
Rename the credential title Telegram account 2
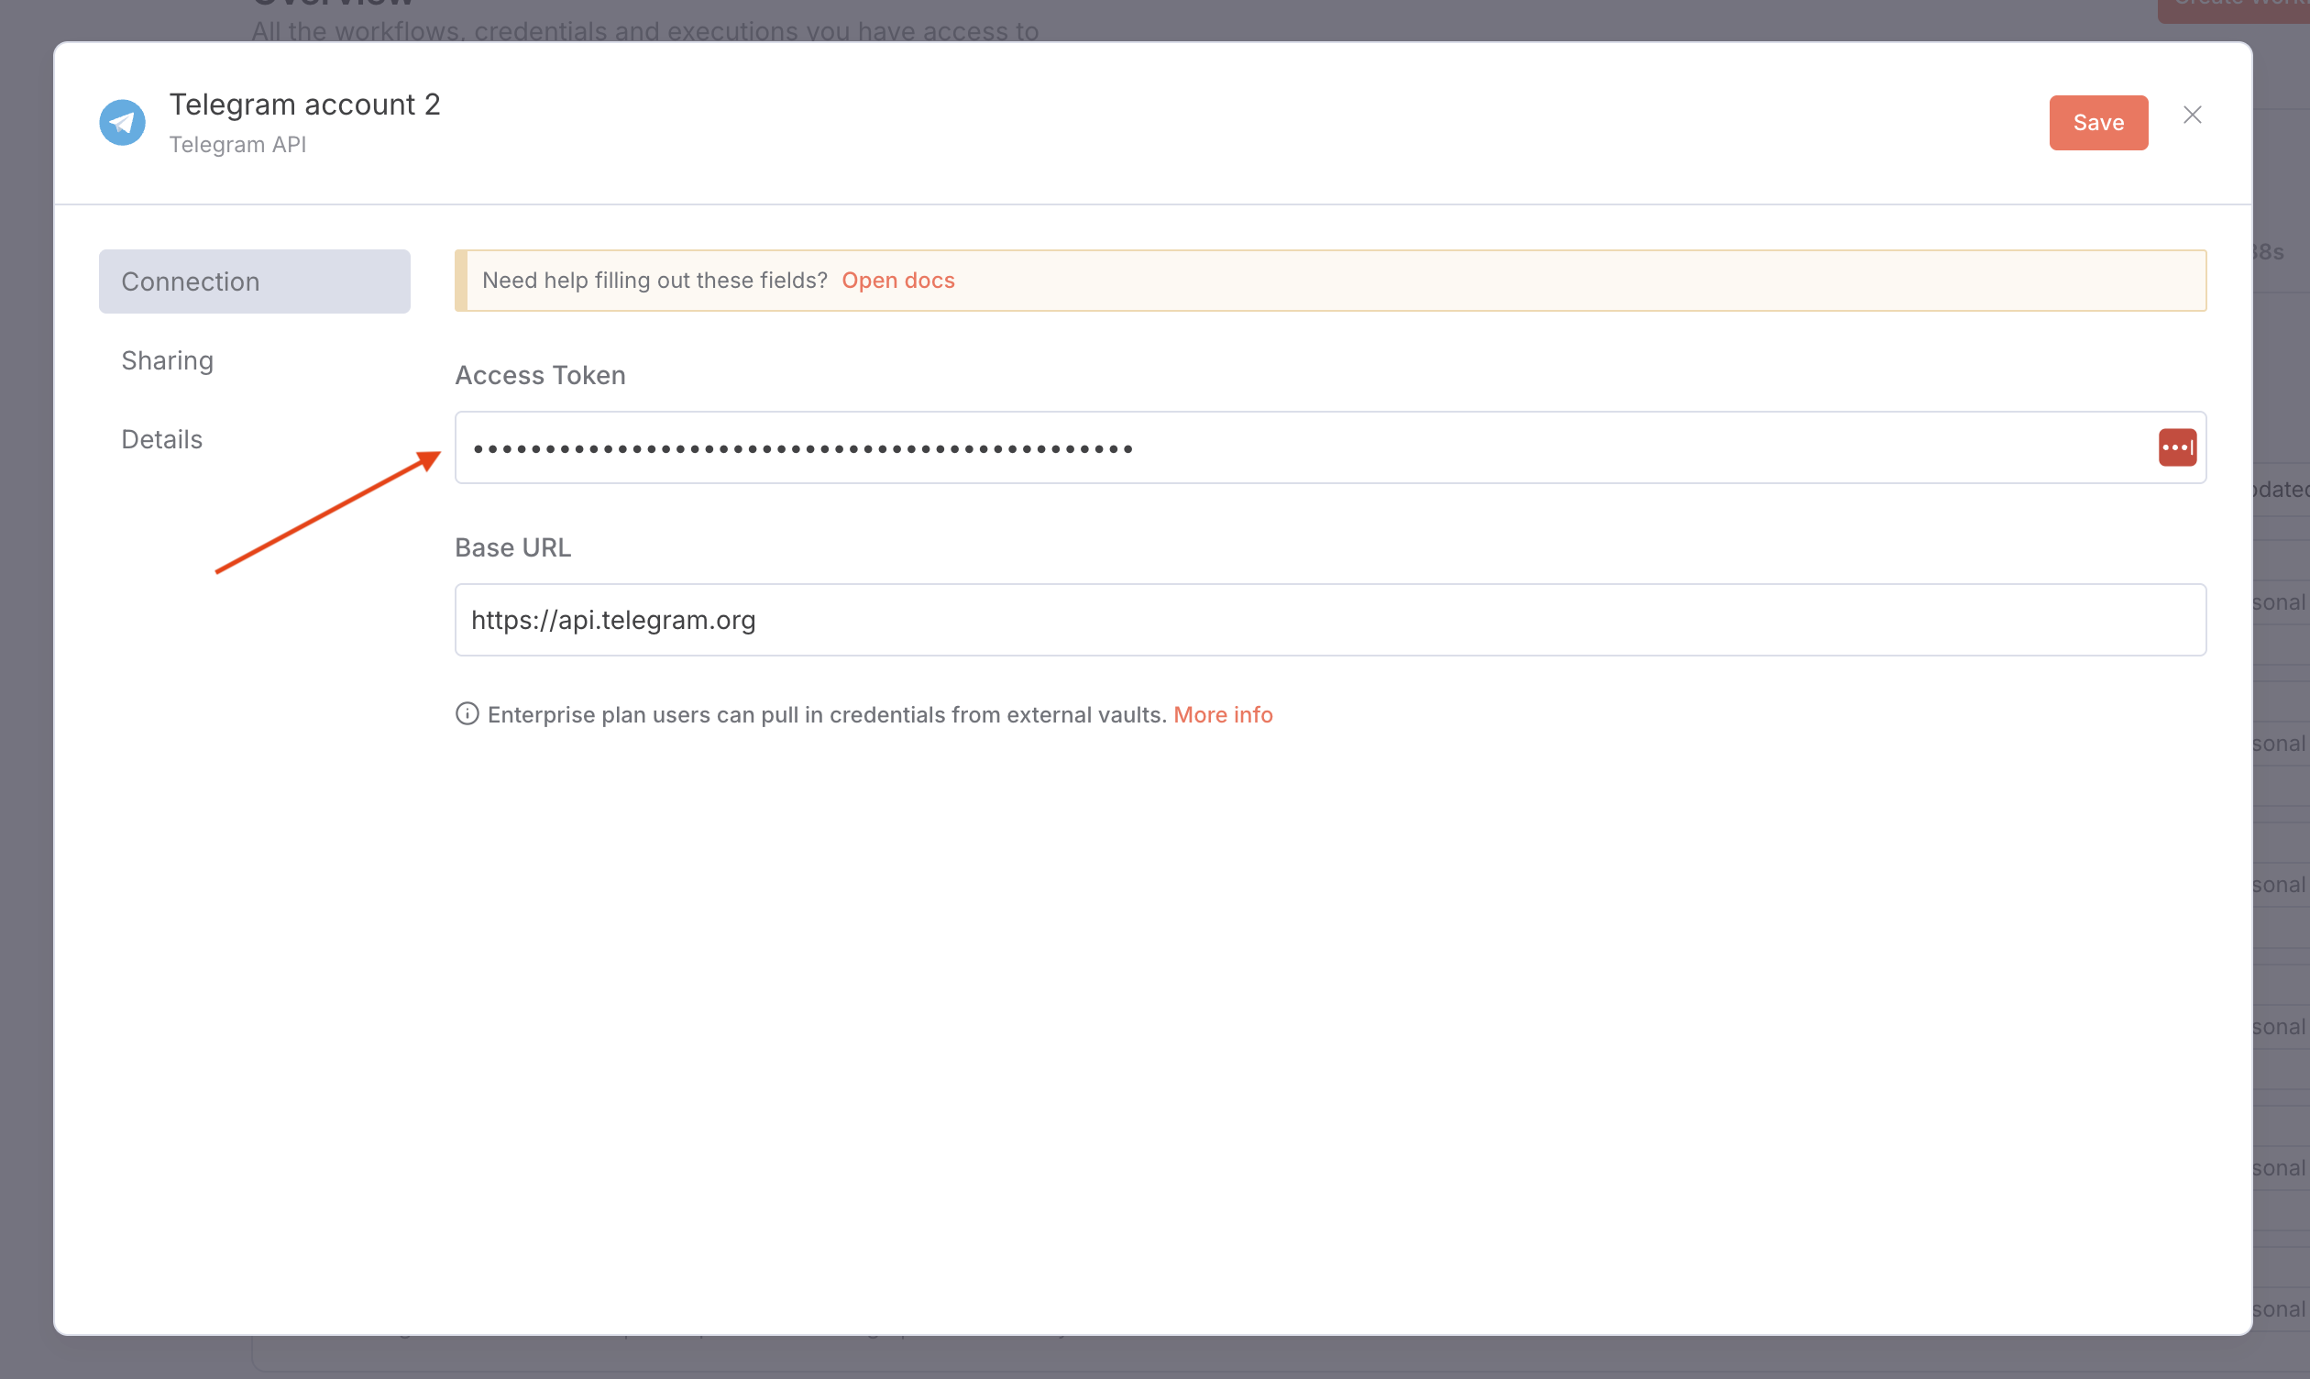click(304, 105)
